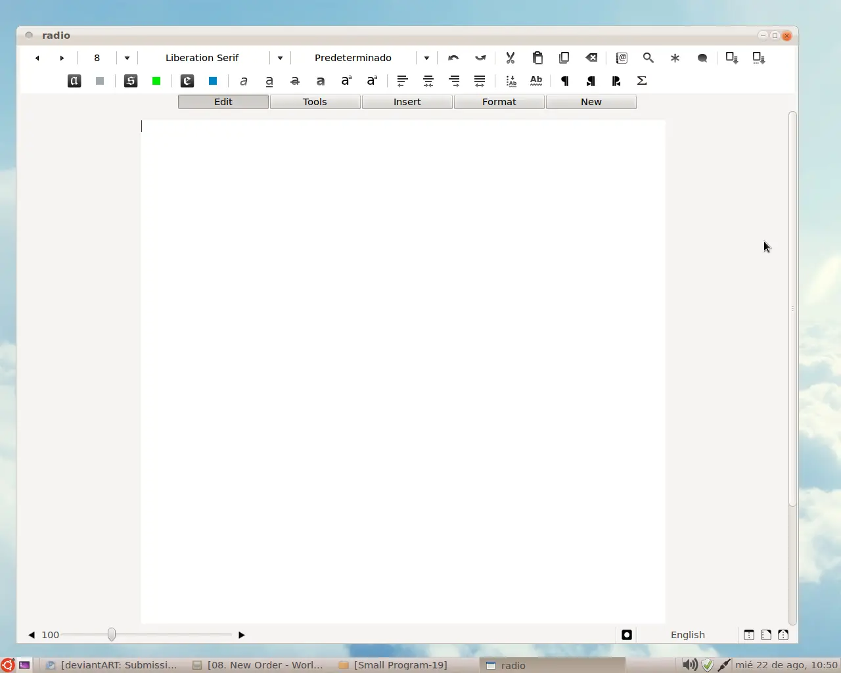Open the Edit menu tab
Image resolution: width=841 pixels, height=673 pixels.
pyautogui.click(x=223, y=102)
